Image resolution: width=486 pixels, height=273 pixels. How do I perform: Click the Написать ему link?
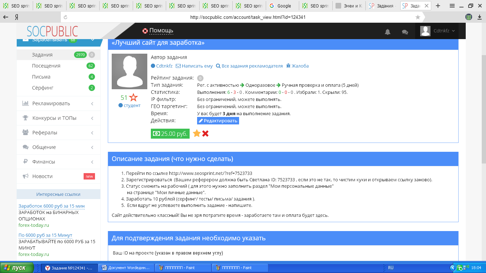coord(194,66)
